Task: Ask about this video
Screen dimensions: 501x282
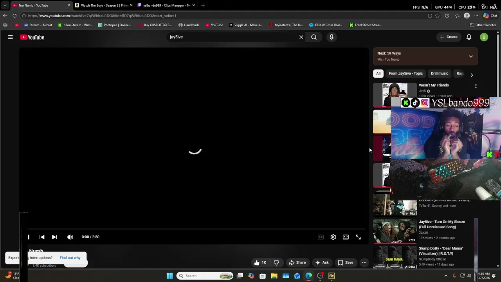Action: (x=322, y=262)
